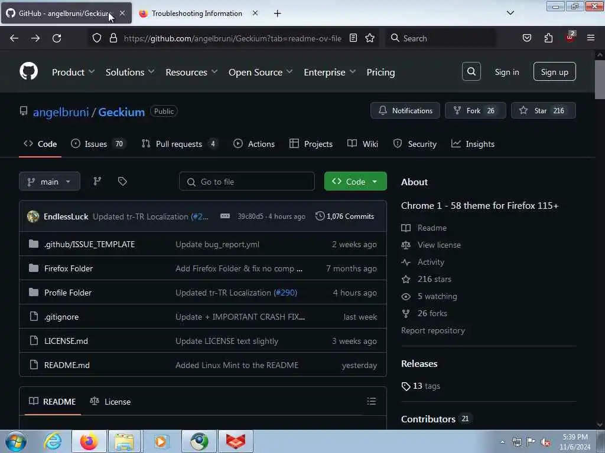Open Windows Explorer folder on taskbar
The height and width of the screenshot is (453, 605).
pyautogui.click(x=124, y=441)
